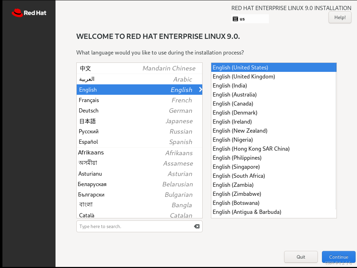Pick Беларуская (Belarusian) language
The image size is (357, 268).
(139, 184)
